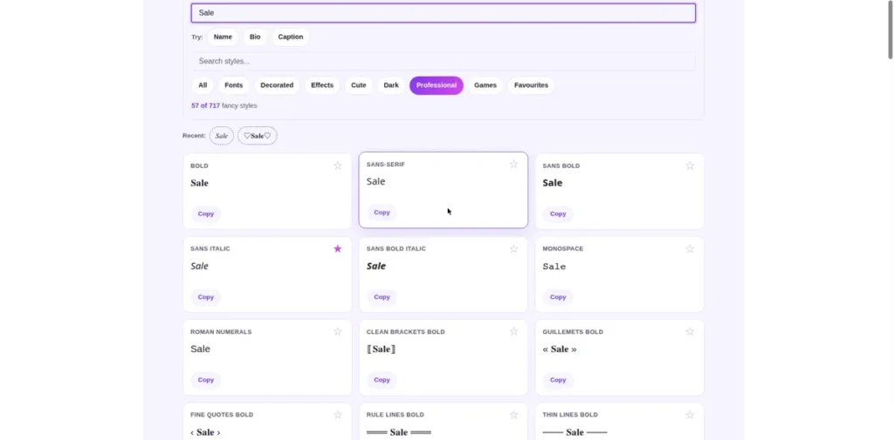Show the Dark styles category
This screenshot has height=440, width=894.
(x=391, y=85)
